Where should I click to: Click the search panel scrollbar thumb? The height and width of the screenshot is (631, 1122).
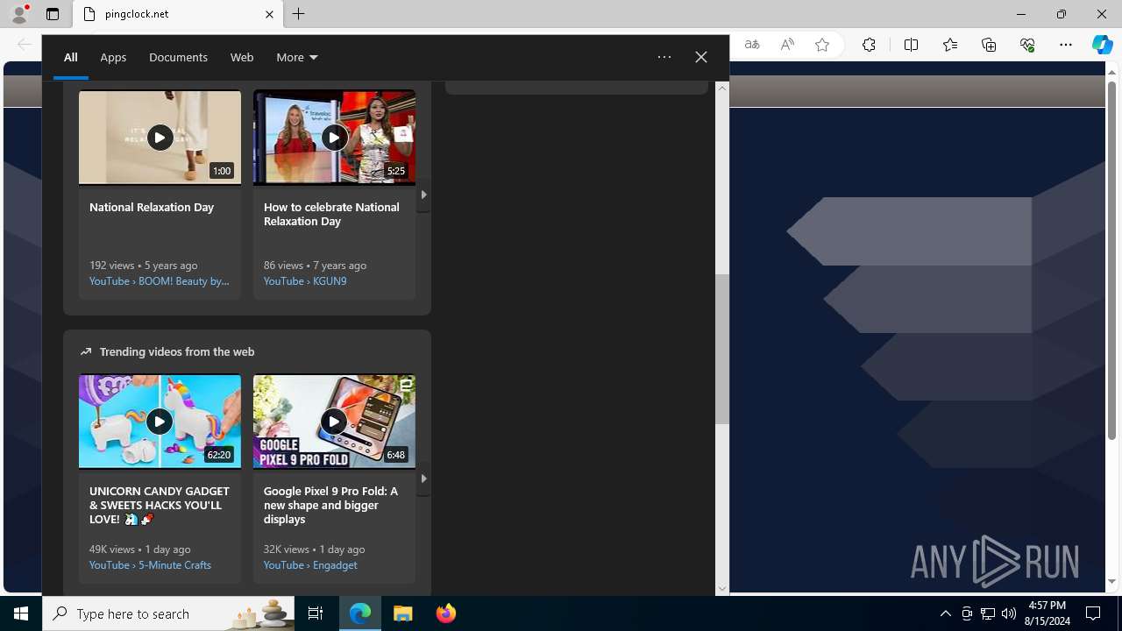click(x=722, y=349)
